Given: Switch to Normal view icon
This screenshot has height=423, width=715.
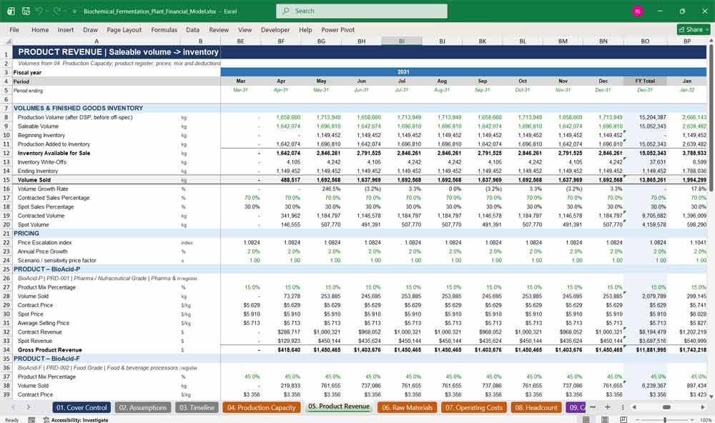Looking at the screenshot, I should 586,419.
